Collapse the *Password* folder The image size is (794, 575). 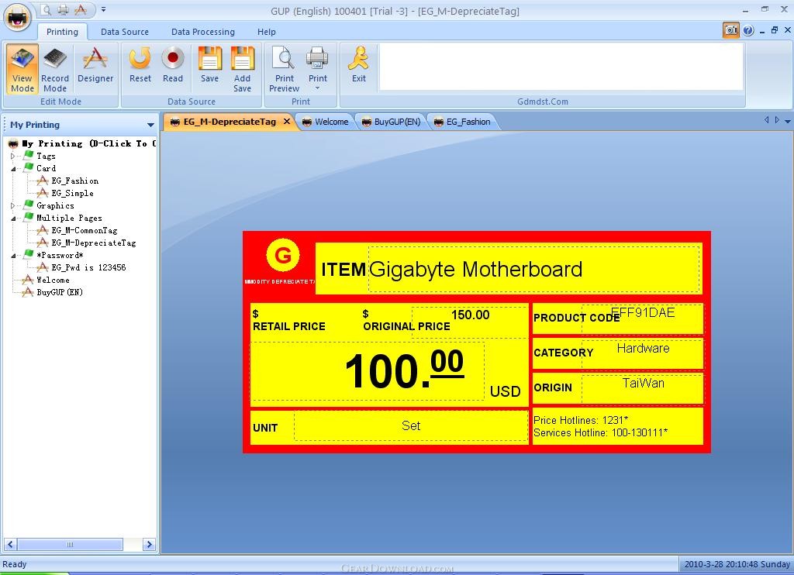coord(12,256)
